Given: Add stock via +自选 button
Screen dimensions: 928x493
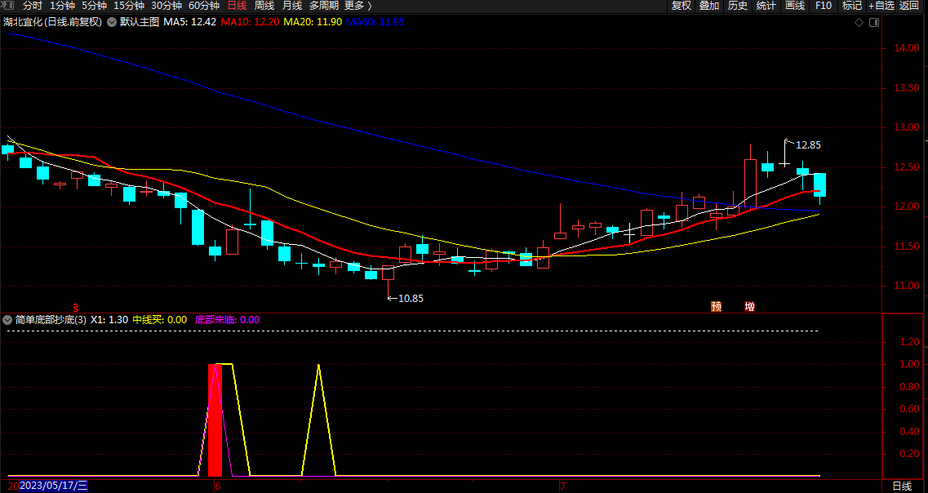Looking at the screenshot, I should [881, 6].
